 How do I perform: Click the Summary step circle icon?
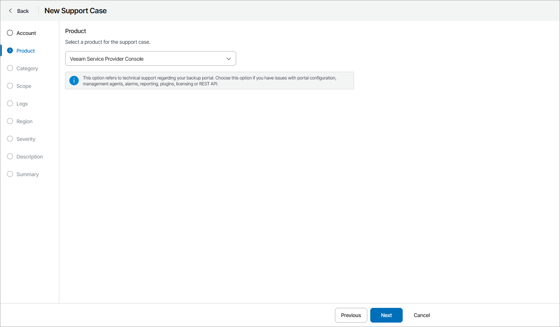pyautogui.click(x=10, y=174)
